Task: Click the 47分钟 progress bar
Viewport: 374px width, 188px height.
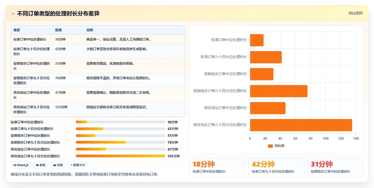Action: pyautogui.click(x=120, y=149)
